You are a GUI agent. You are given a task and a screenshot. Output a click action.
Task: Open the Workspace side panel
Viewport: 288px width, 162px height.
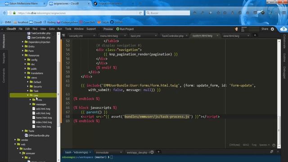[4, 41]
